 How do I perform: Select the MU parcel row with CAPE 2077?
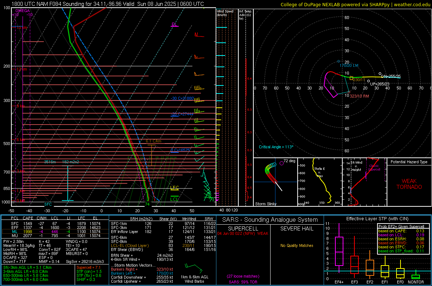(x=55, y=235)
